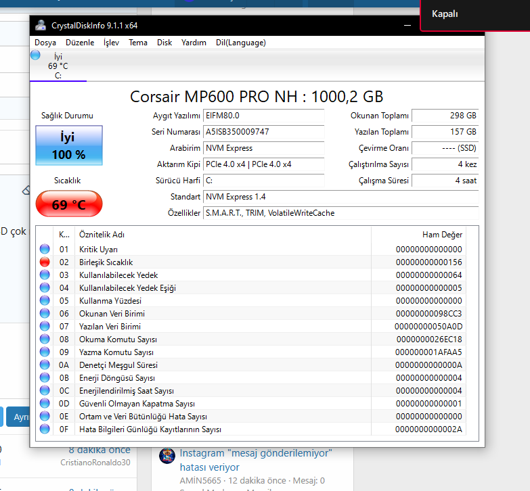Select the Kullanma Yüzdesi attribute name
Viewport: 530px width, 491px height.
[110, 300]
